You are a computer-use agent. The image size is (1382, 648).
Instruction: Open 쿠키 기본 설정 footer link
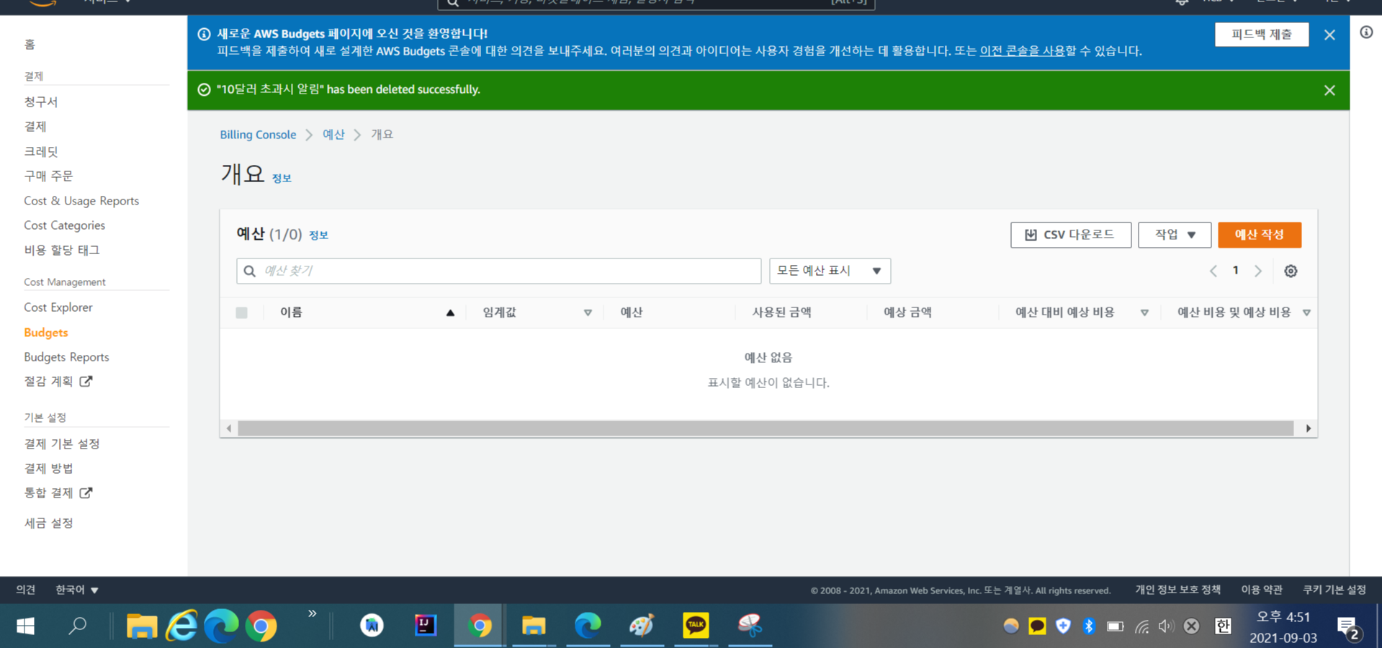click(1334, 590)
